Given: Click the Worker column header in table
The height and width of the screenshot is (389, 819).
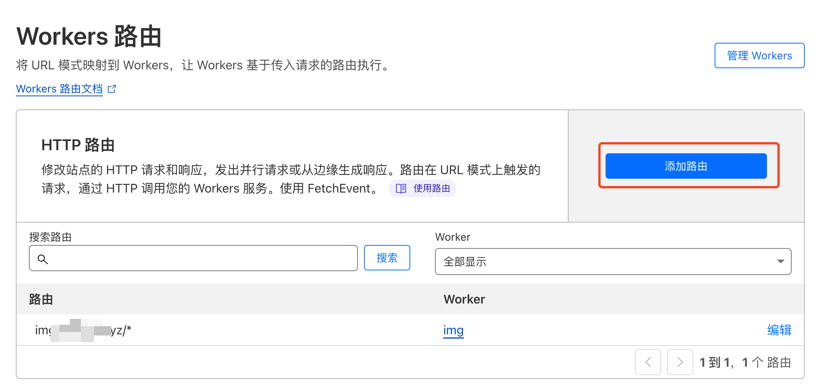Looking at the screenshot, I should 464,299.
